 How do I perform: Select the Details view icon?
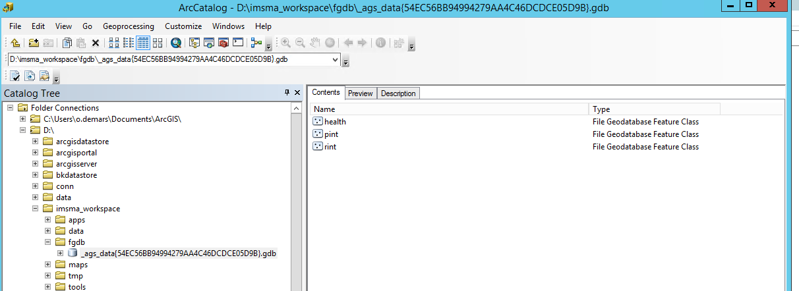(x=143, y=43)
